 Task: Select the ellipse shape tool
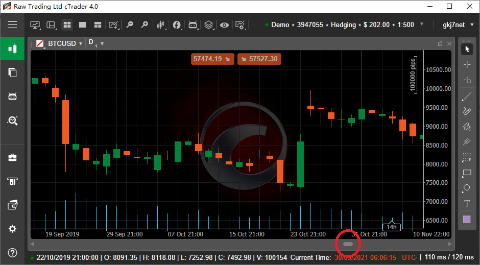click(467, 188)
